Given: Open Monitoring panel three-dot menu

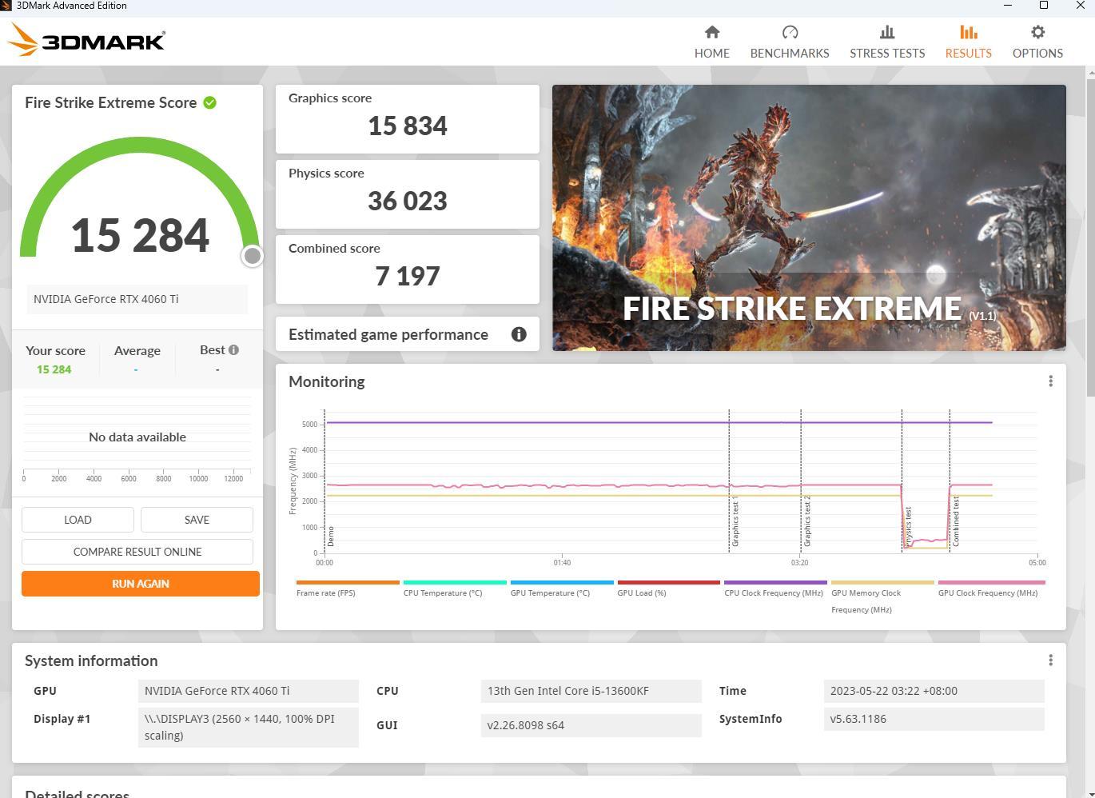Looking at the screenshot, I should pos(1050,381).
